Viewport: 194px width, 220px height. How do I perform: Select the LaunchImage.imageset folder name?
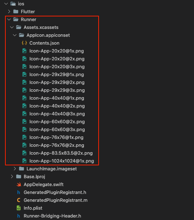[x=52, y=169]
